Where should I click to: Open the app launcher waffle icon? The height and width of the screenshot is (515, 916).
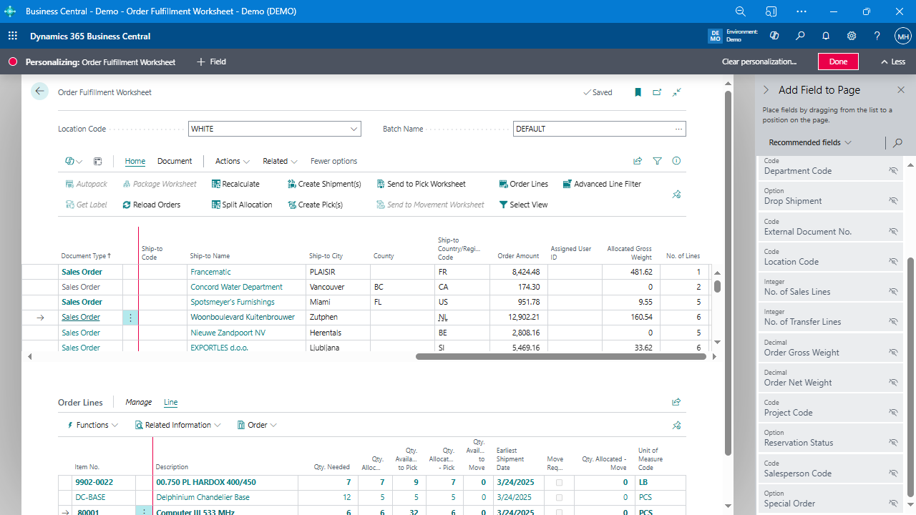(13, 36)
